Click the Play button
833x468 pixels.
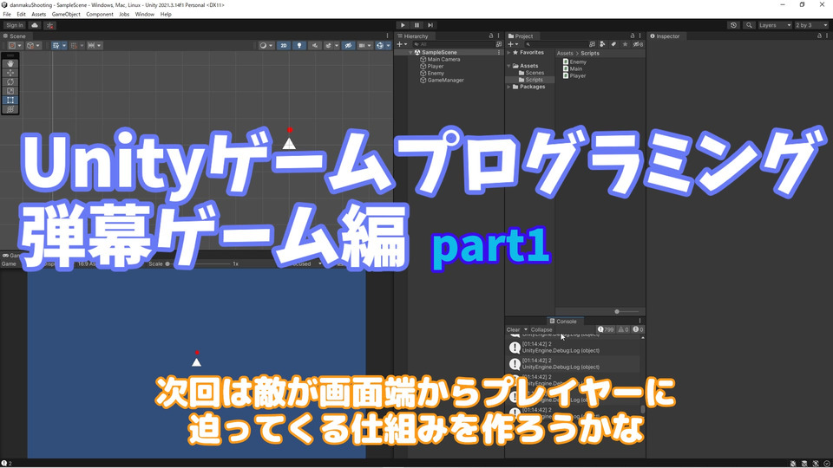(x=403, y=25)
